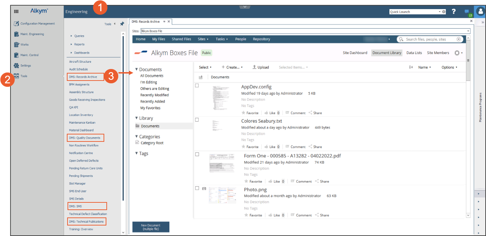Open the Create... dropdown menu
The image size is (486, 236).
(232, 67)
